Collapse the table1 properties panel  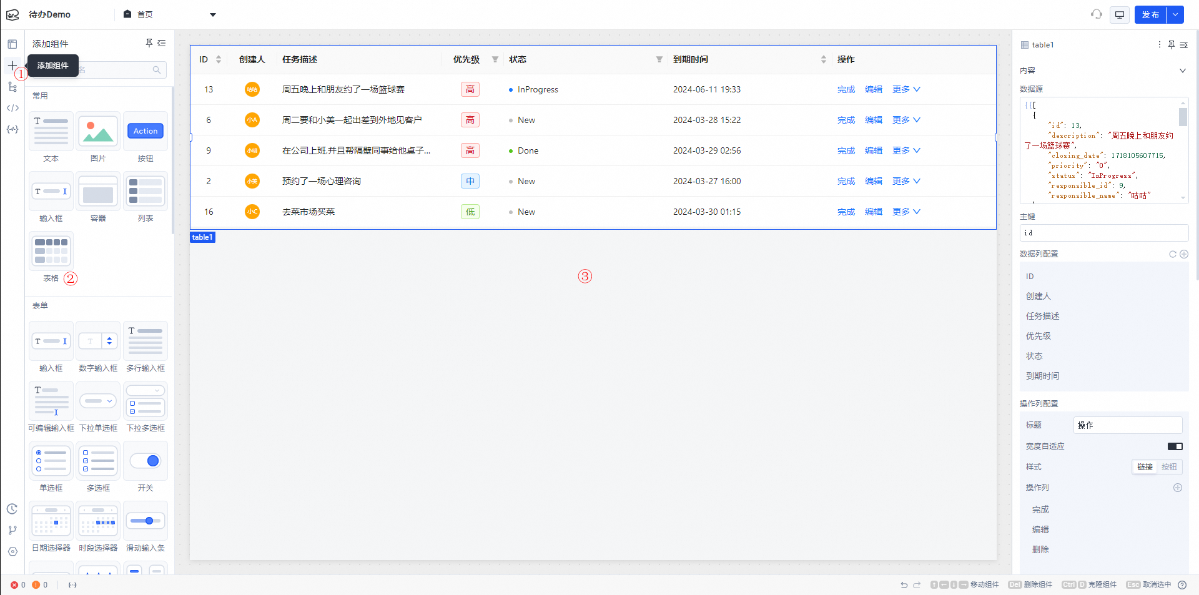tap(1184, 44)
